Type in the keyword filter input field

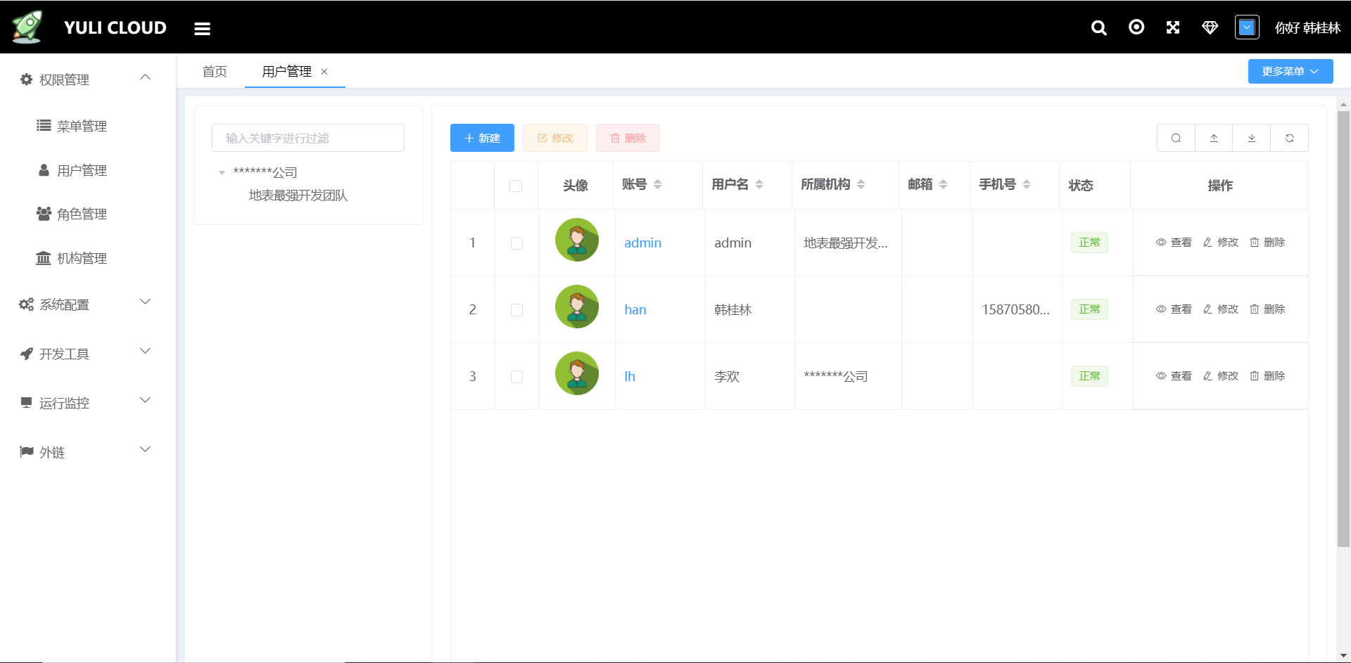click(307, 138)
